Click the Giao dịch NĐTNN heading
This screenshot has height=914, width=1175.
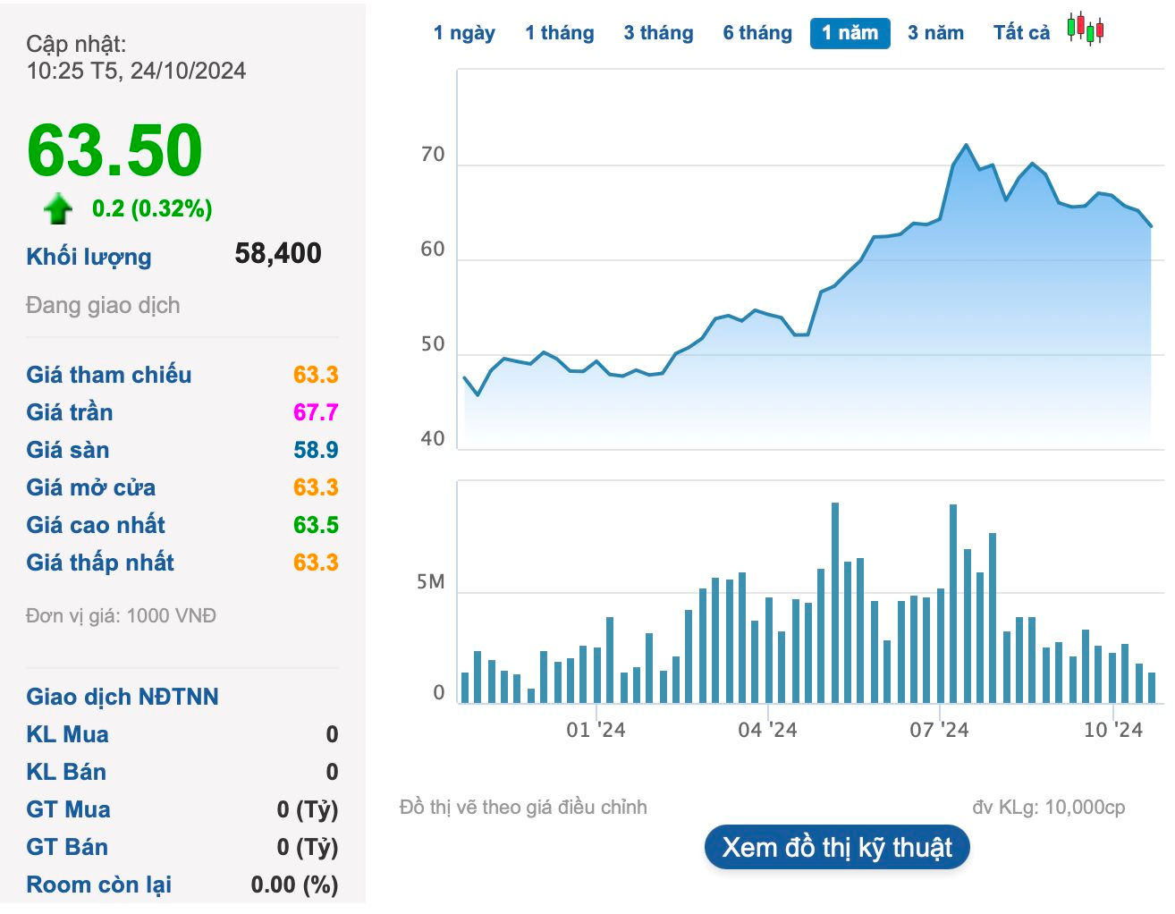pos(123,697)
